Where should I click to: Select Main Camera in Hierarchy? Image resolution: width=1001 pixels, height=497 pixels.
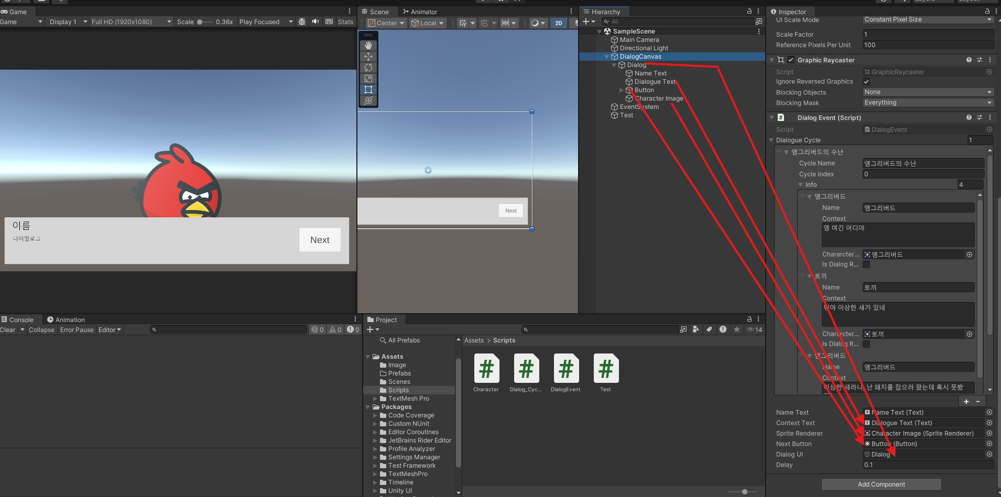click(x=639, y=40)
